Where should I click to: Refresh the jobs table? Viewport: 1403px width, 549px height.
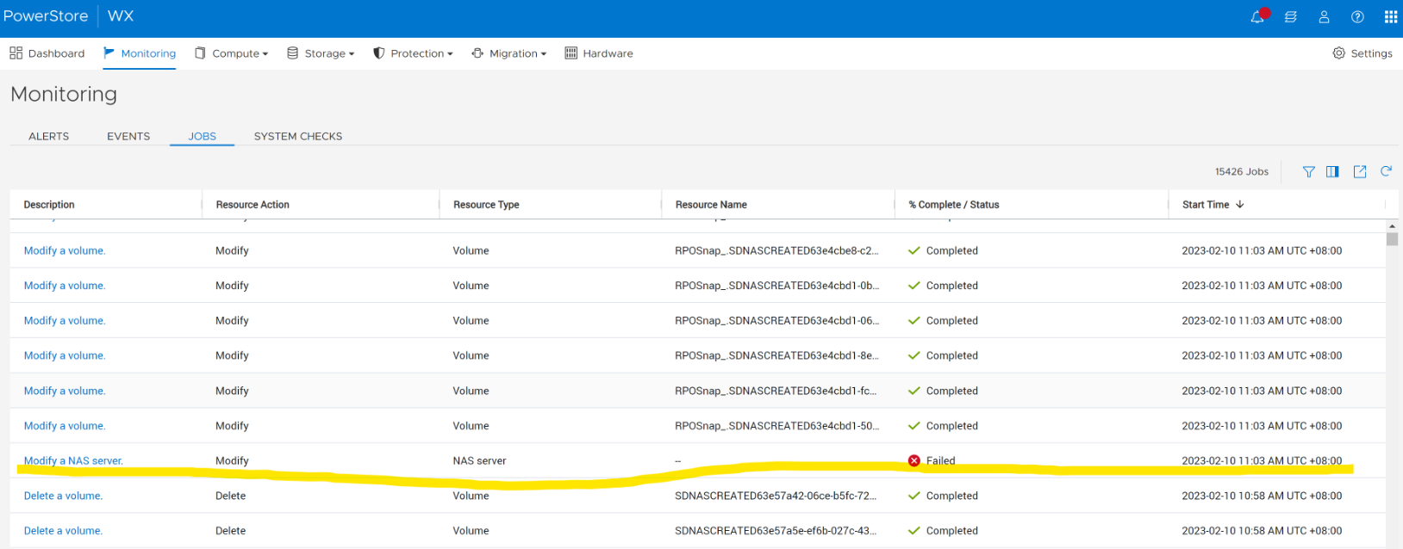coord(1386,171)
